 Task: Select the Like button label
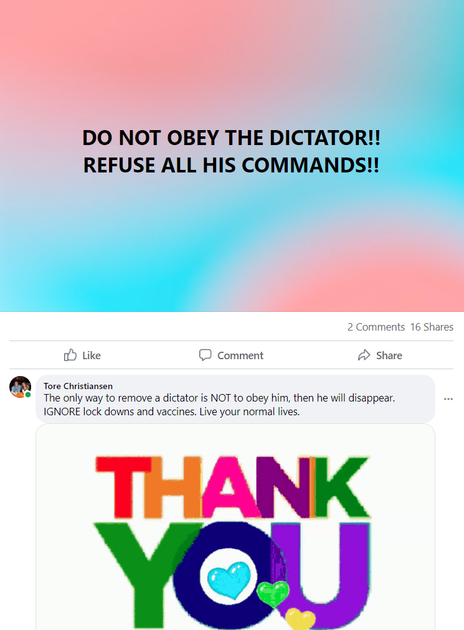[92, 355]
